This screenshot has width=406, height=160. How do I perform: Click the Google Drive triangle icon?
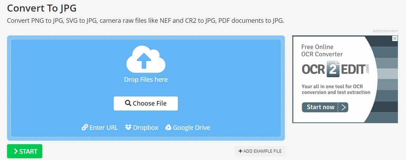point(168,127)
